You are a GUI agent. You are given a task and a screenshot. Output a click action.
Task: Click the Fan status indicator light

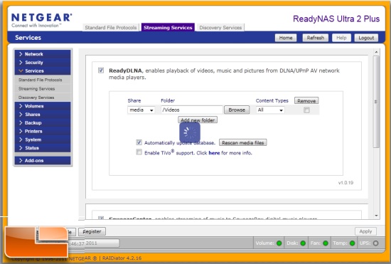326,243
